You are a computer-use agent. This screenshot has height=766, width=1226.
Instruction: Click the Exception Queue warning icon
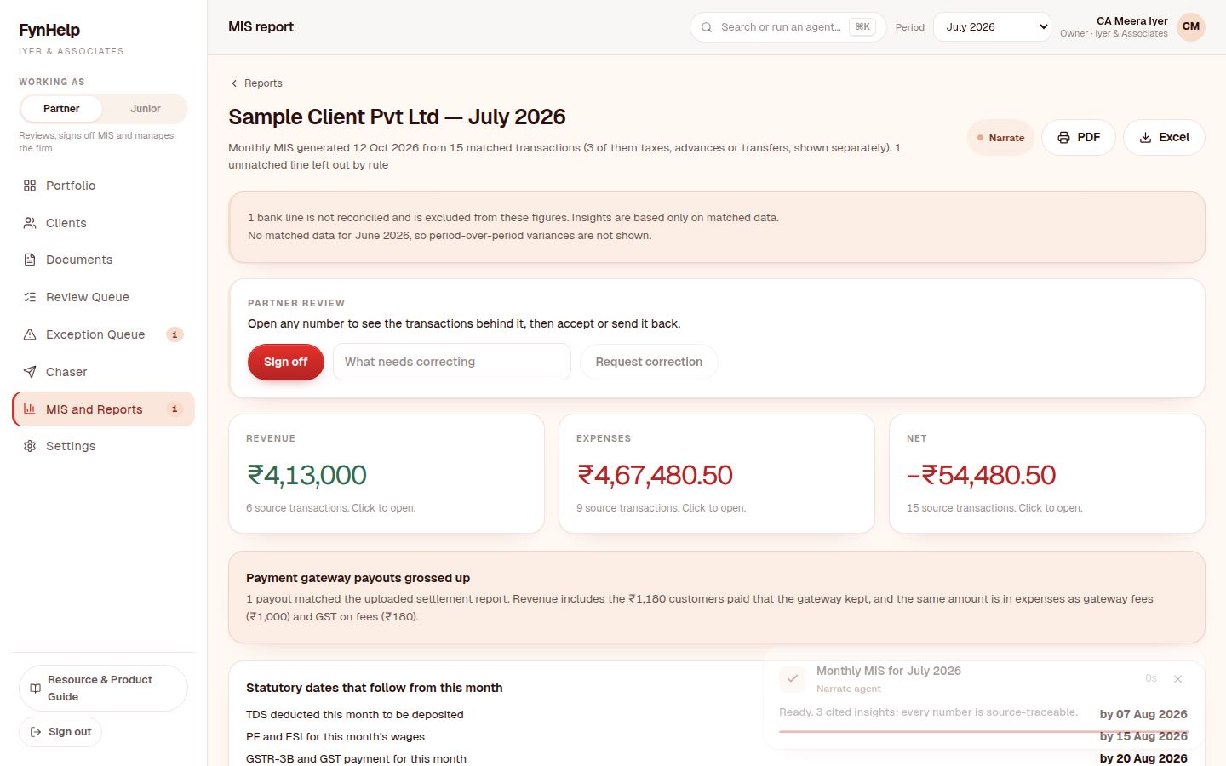click(x=30, y=334)
